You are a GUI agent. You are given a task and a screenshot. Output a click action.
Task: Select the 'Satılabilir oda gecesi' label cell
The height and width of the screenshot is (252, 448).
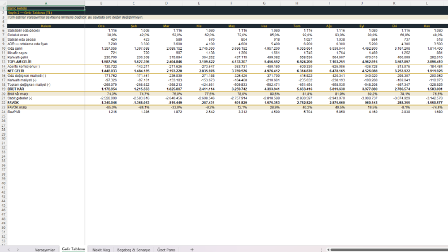point(46,31)
